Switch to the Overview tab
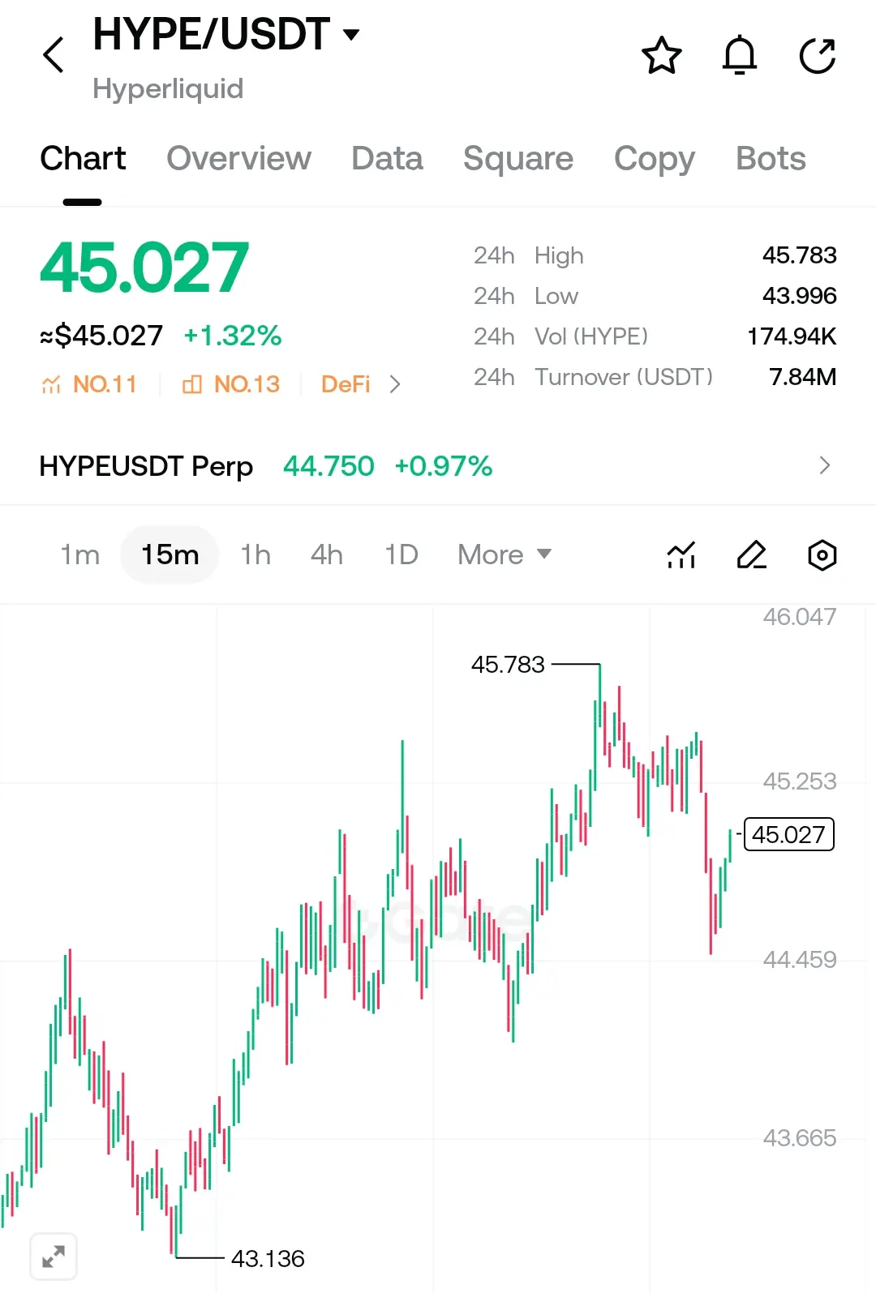 click(x=239, y=159)
